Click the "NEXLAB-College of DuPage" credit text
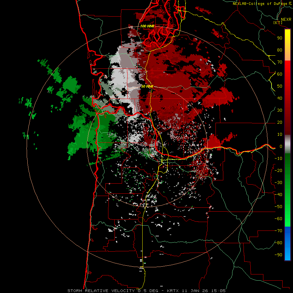Viewport: 293px width, 293px height. tap(260, 4)
